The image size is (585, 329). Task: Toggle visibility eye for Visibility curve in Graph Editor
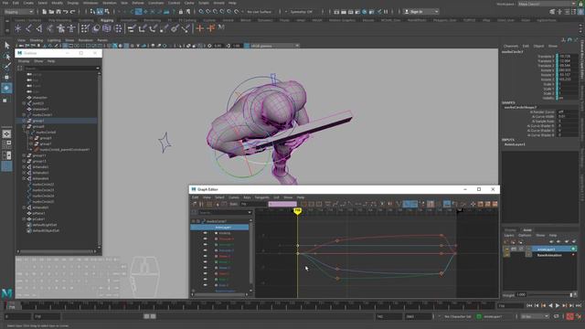pyautogui.click(x=205, y=233)
